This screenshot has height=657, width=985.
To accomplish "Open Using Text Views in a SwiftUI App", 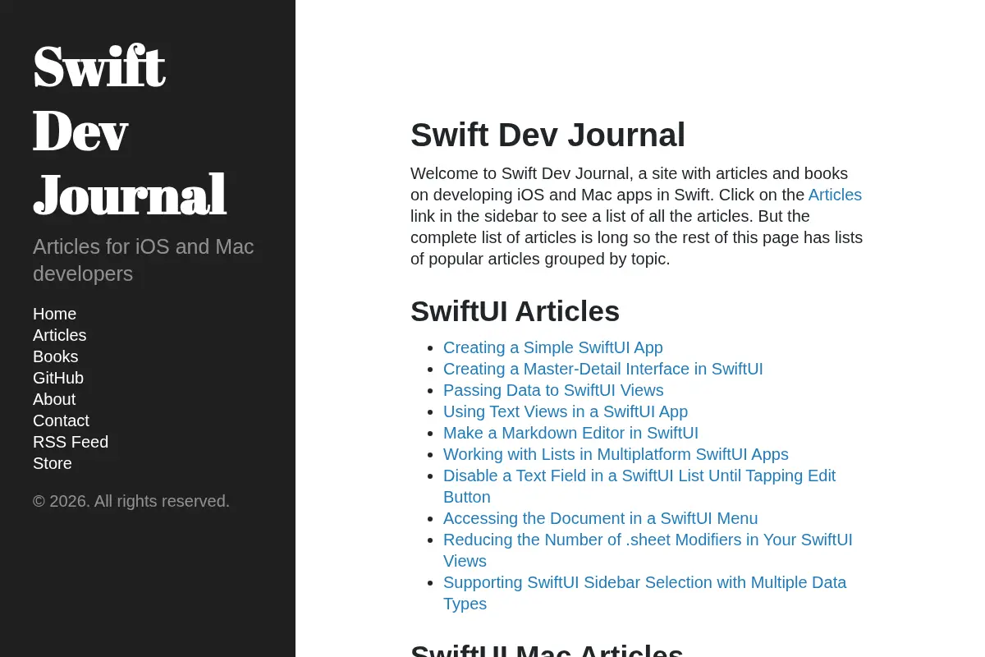I will tap(566, 411).
